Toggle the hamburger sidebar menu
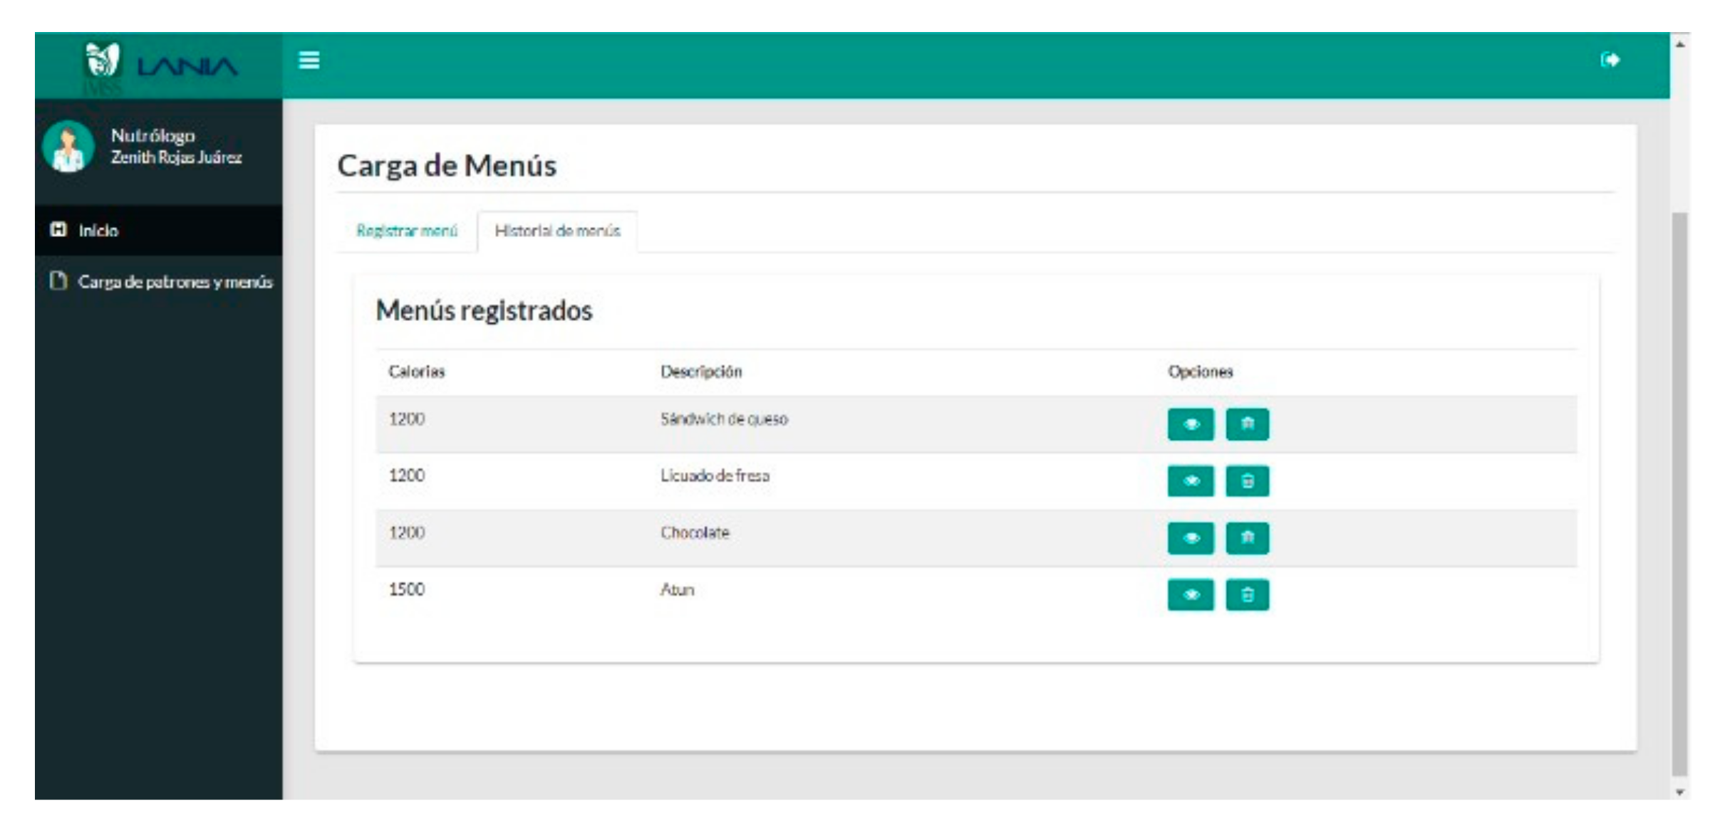Viewport: 1725px width, 835px height. pyautogui.click(x=309, y=61)
